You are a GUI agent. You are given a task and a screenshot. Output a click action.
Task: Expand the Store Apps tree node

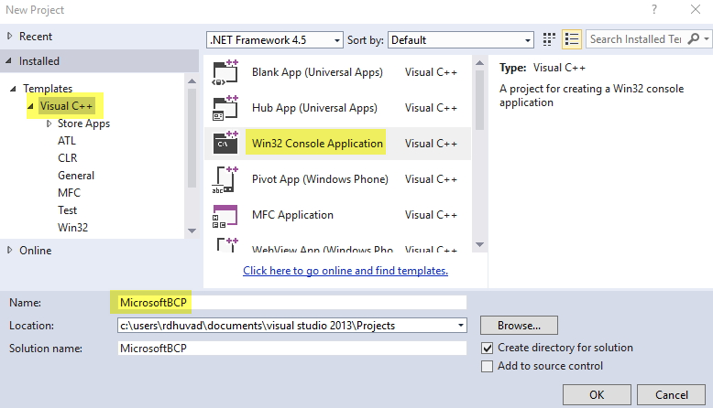(49, 123)
